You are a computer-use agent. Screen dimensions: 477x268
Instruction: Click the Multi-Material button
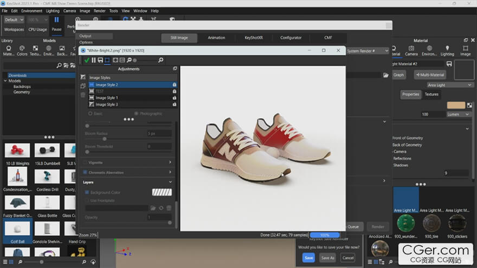430,75
